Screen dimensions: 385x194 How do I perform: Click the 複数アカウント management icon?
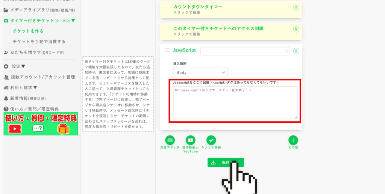tap(6, 77)
